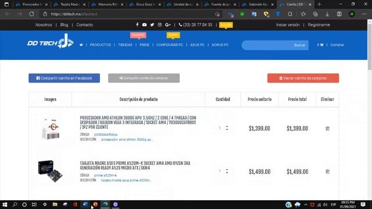Click Registrarme link

click(319, 24)
